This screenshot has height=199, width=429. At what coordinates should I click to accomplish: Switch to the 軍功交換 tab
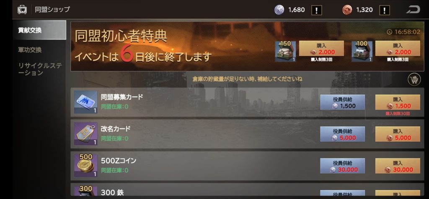[x=30, y=50]
